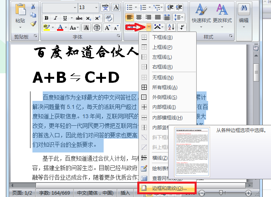Toggle subscript x₂ formatting
This screenshot has width=271, height=197.
point(89,18)
